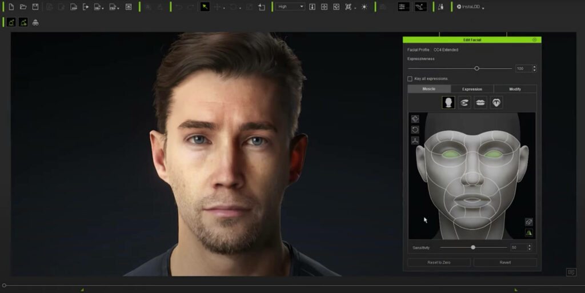Increase Expressiveness with the stepper arrows
The image size is (585, 293).
pyautogui.click(x=535, y=67)
